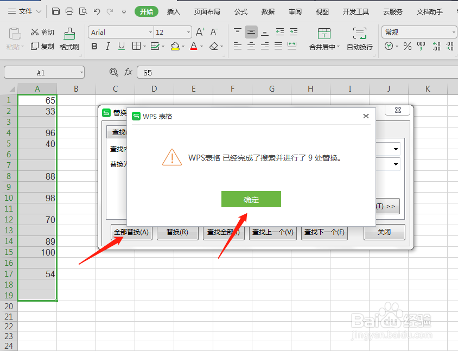Screen dimensions: 458x351
Task: Click the copy (复制) button
Action: (42, 46)
